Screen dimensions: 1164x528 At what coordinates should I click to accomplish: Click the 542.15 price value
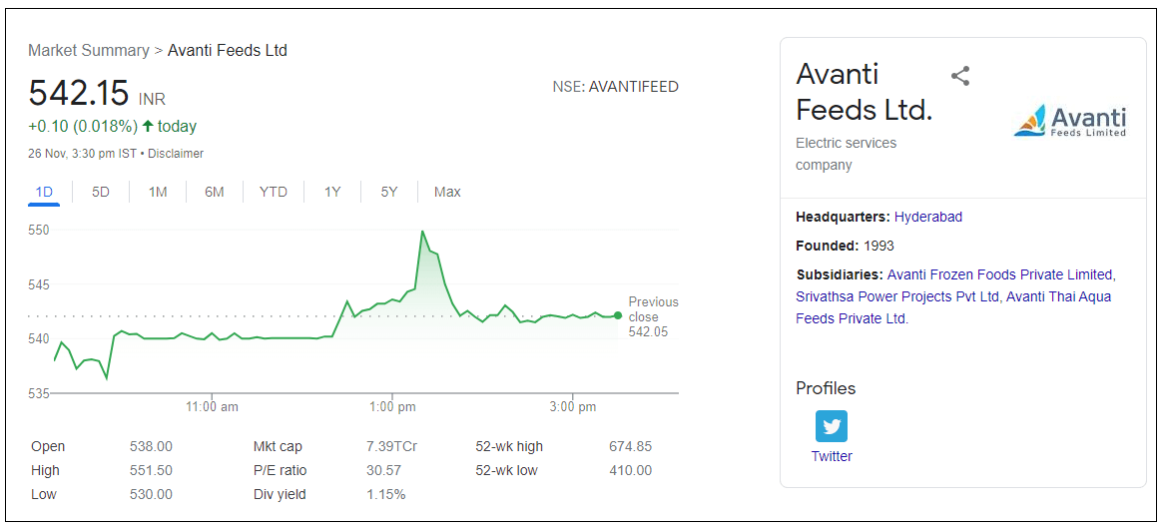coord(79,93)
